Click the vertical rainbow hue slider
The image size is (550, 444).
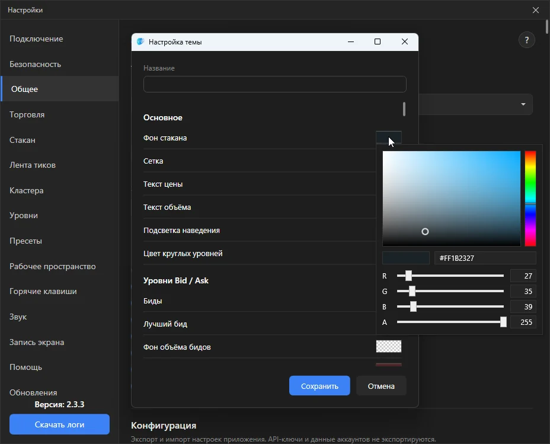tap(530, 199)
